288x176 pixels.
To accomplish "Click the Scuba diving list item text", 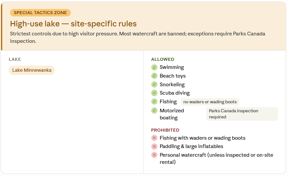I will coord(175,93).
